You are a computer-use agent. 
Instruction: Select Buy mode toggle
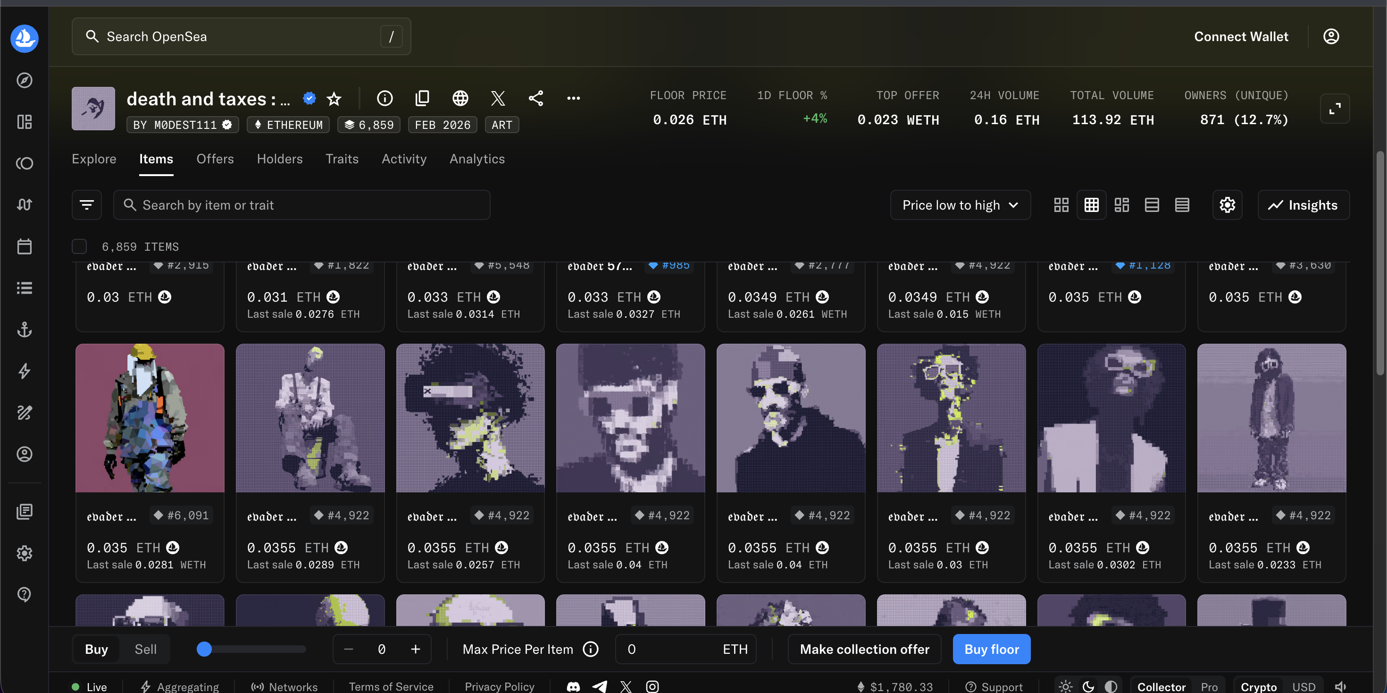point(96,649)
